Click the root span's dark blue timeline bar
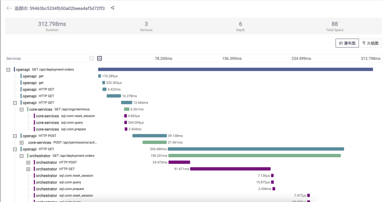The image size is (383, 202). 235,70
